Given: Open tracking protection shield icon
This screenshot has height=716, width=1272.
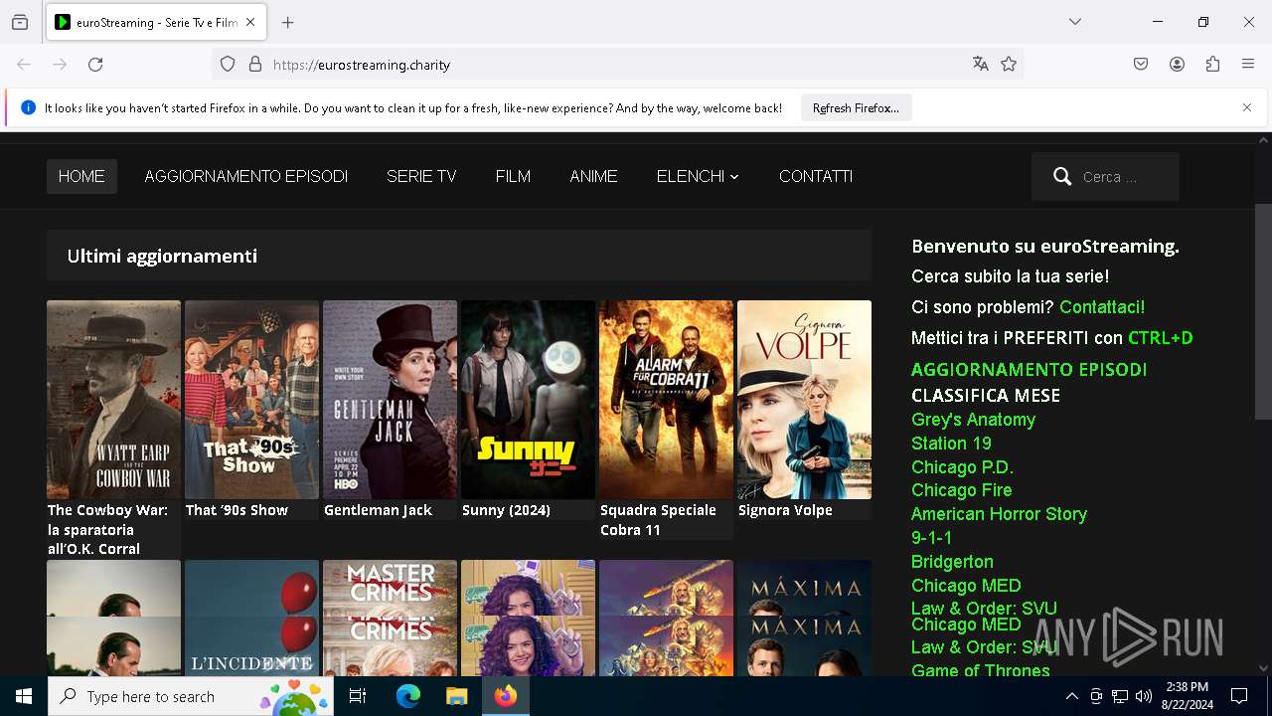Looking at the screenshot, I should click(228, 65).
